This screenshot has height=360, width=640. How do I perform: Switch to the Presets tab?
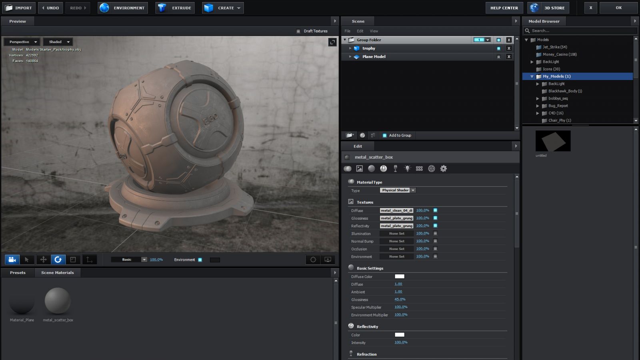coord(18,272)
